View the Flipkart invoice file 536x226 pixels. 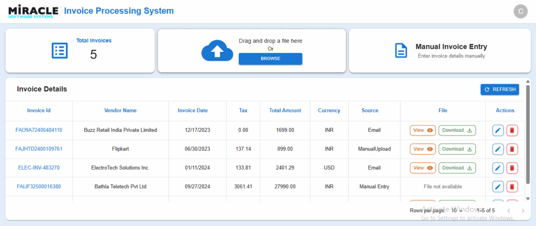pyautogui.click(x=423, y=149)
